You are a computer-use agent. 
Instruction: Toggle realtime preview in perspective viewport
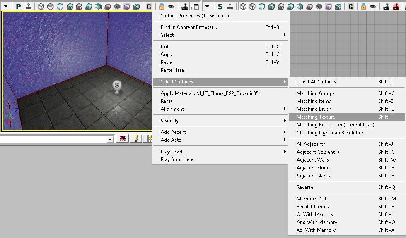[29, 7]
